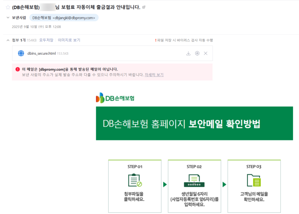Click text 고객님의 메일을 확인하세요
This screenshot has height=214, width=299.
(x=254, y=197)
